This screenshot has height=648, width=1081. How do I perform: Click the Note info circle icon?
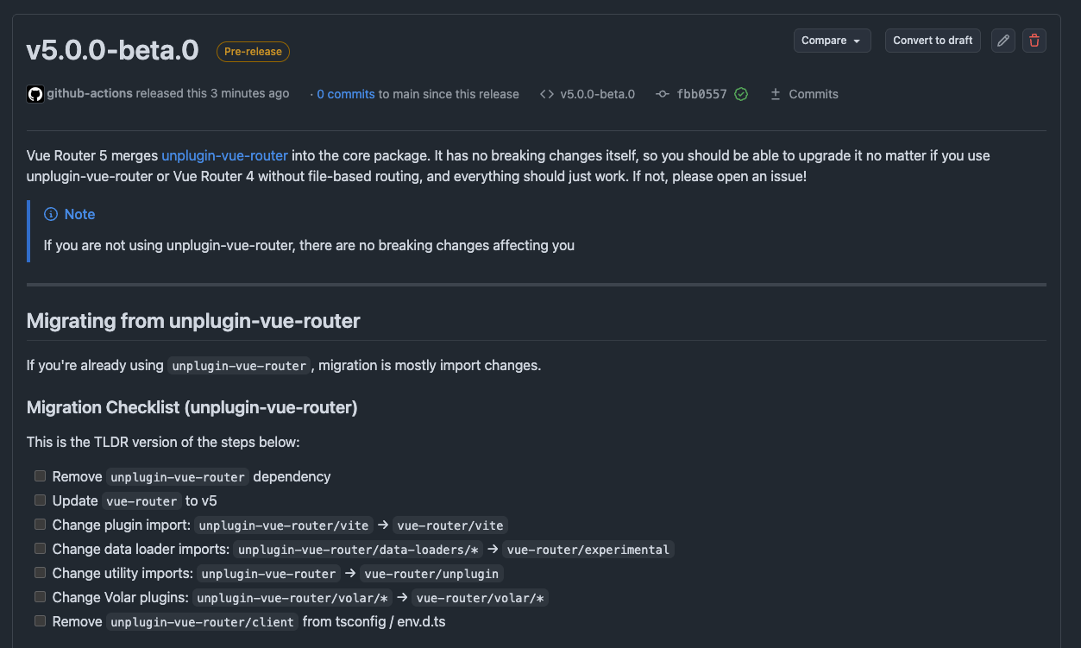click(x=51, y=214)
